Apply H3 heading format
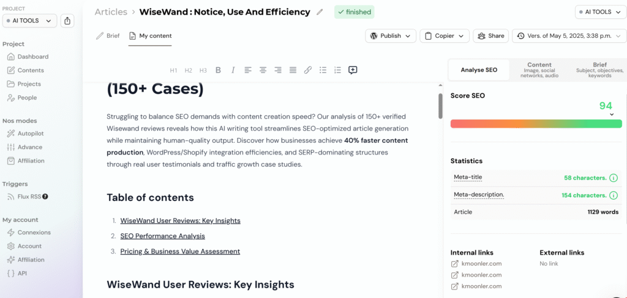This screenshot has width=627, height=298. tap(203, 70)
